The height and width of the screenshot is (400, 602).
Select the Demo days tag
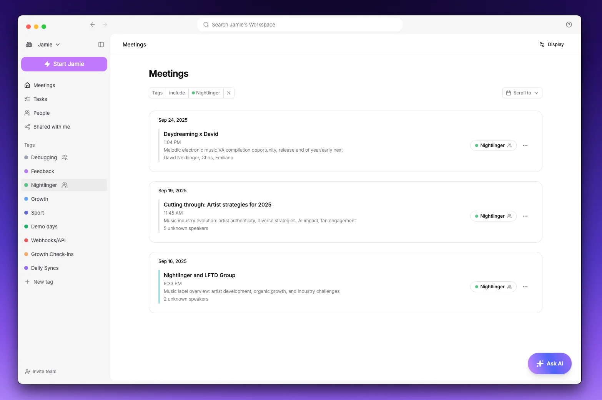click(64, 226)
